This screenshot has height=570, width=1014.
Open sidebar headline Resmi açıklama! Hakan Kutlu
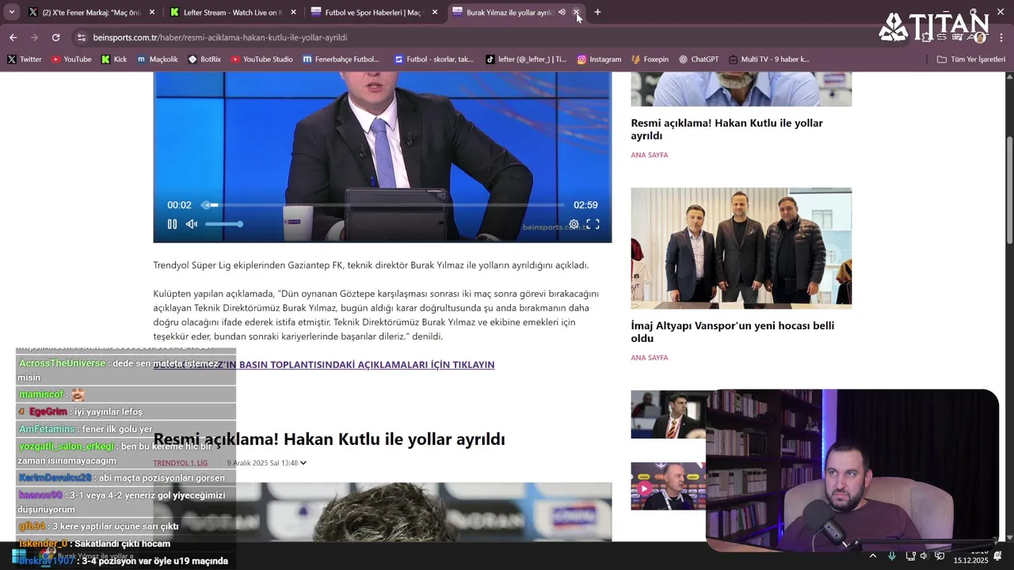click(726, 129)
